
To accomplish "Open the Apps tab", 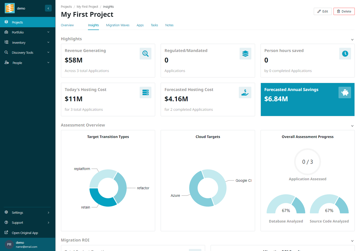I will point(140,25).
